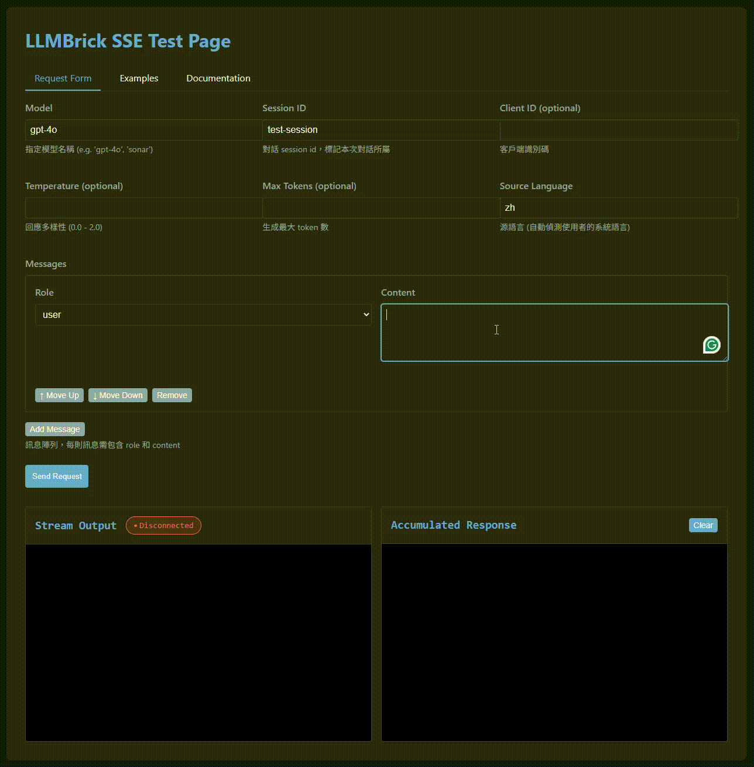Click the hint text 回應多樣性 (0.0 - 2.0)

(64, 227)
